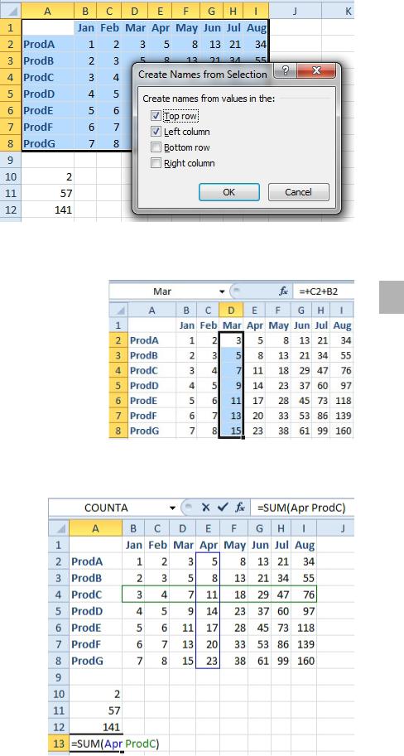This screenshot has height=756, width=404.
Task: Click the May header cell in the COUNTA sheet
Action: (x=234, y=546)
